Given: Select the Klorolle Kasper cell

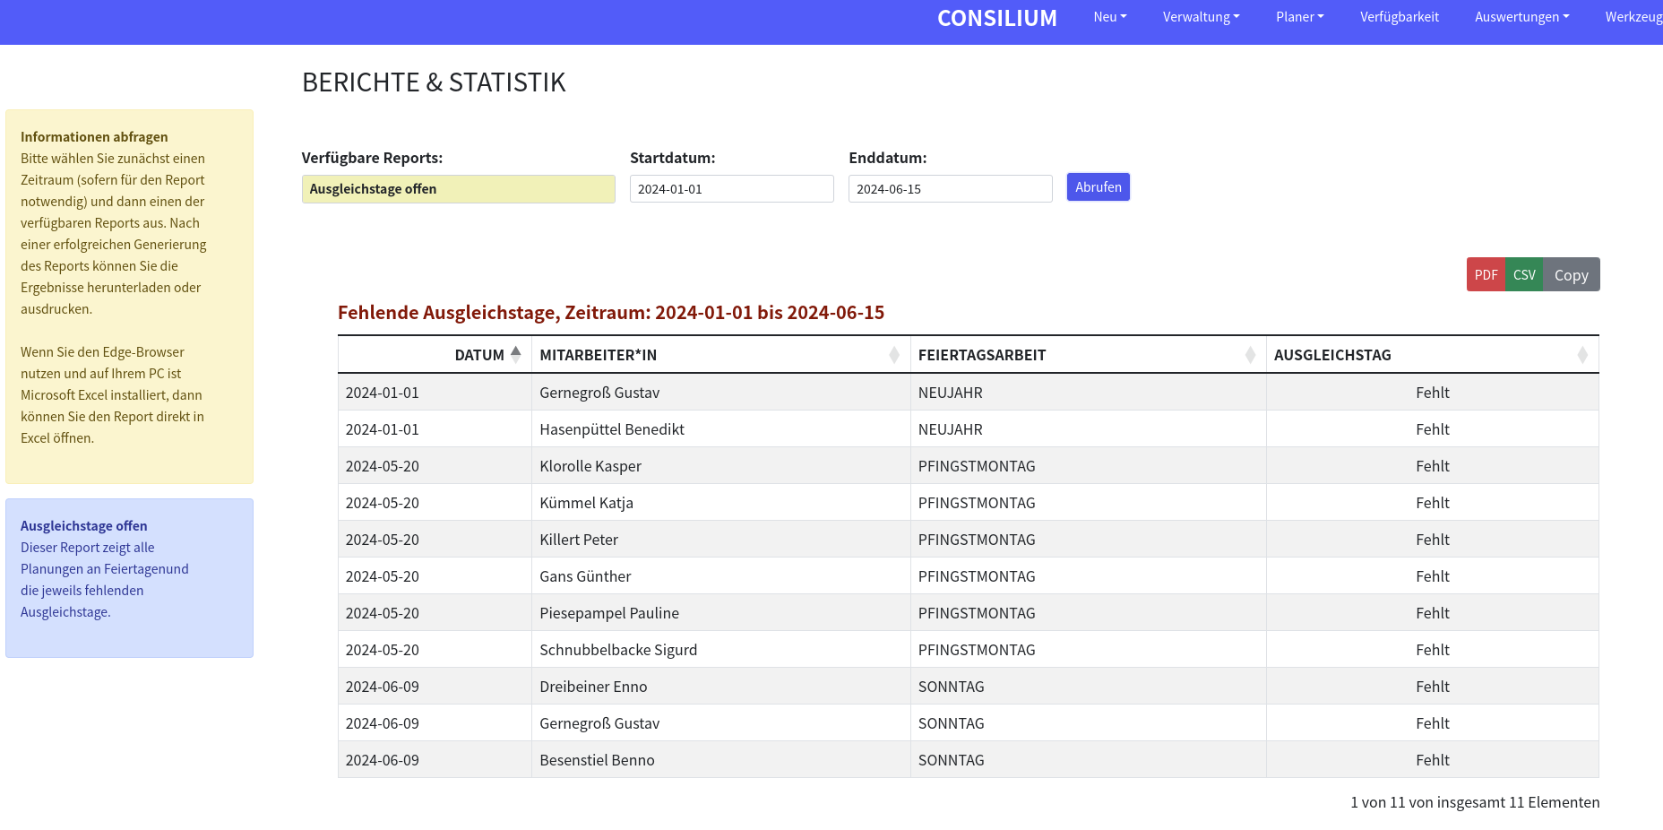Looking at the screenshot, I should [x=721, y=466].
